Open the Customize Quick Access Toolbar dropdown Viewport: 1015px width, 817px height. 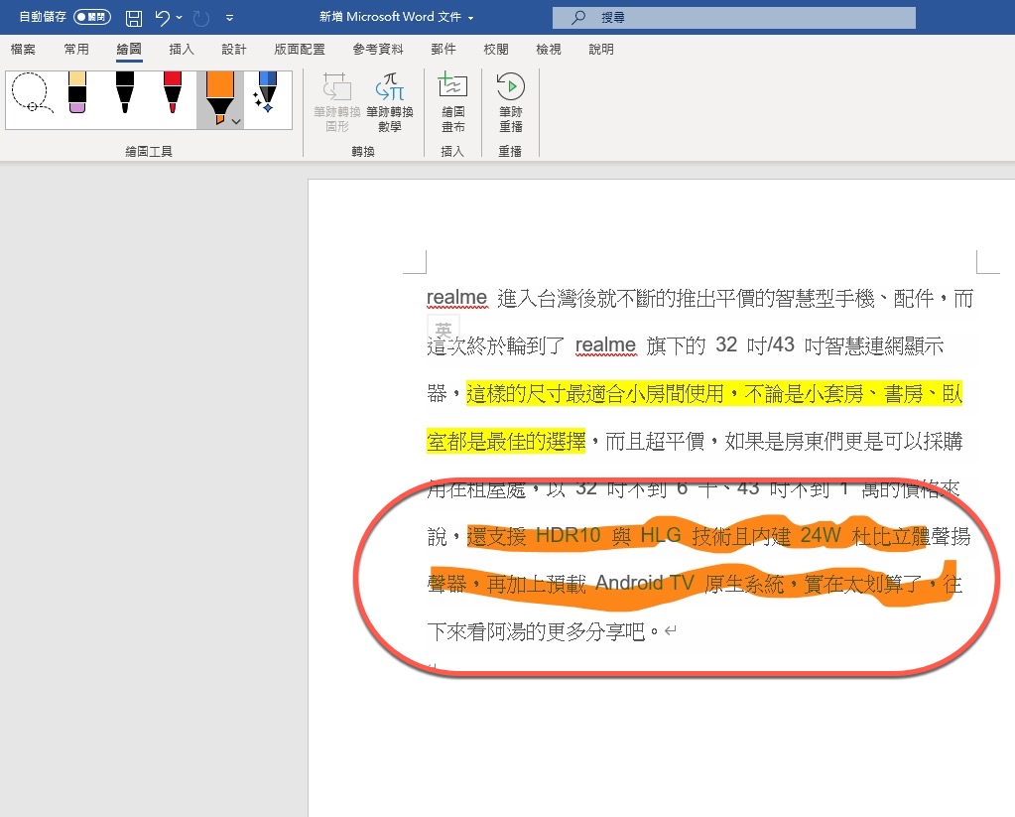(x=230, y=18)
